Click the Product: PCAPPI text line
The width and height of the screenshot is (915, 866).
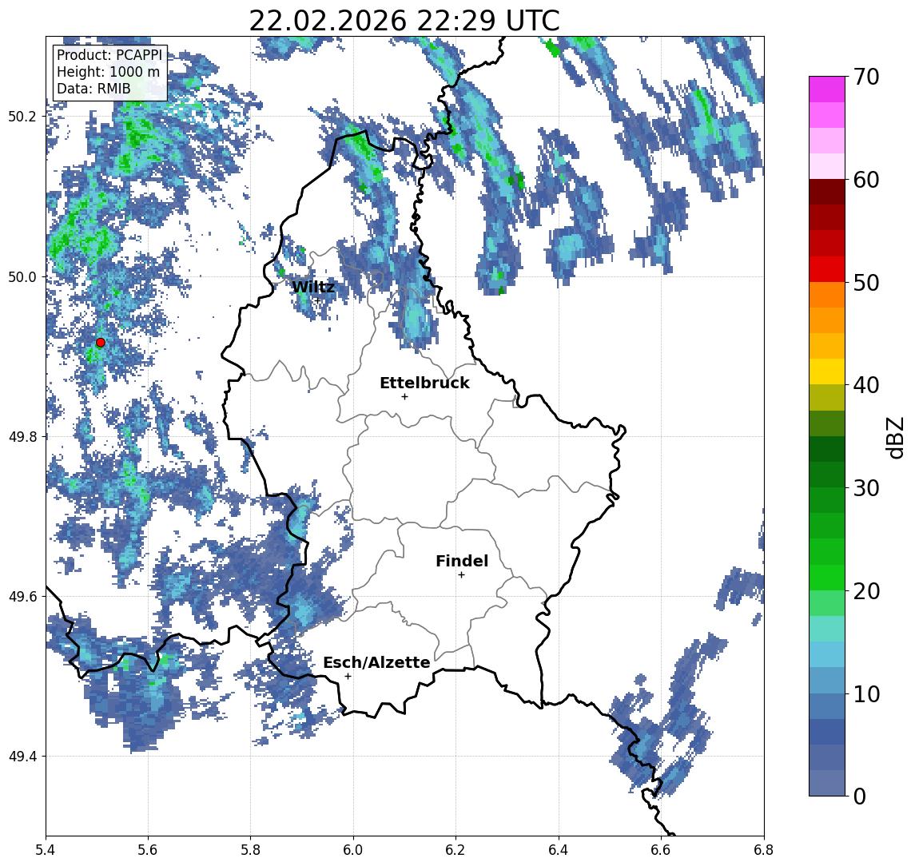tap(109, 55)
